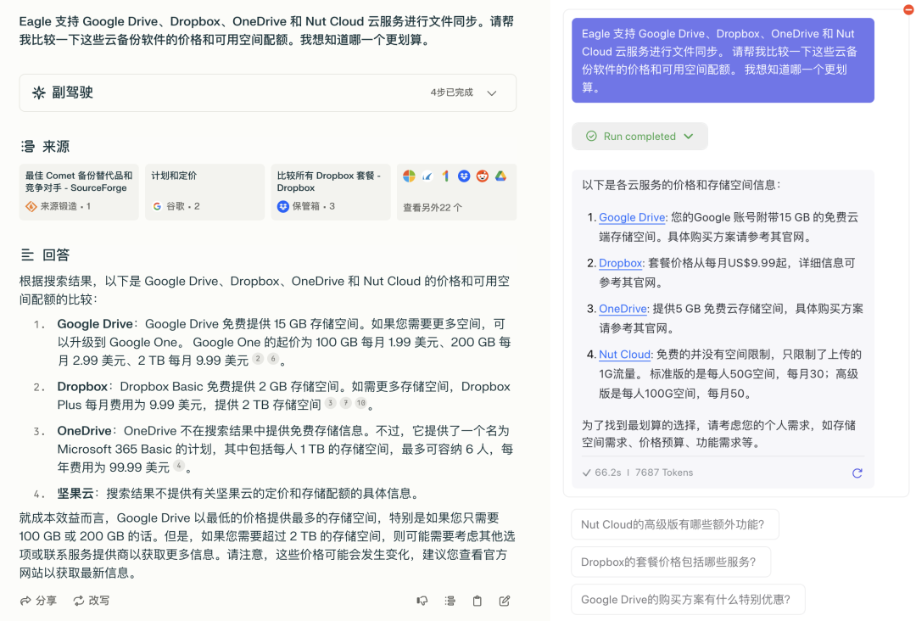
Task: Click the 改写 rewrite button
Action: click(x=92, y=601)
